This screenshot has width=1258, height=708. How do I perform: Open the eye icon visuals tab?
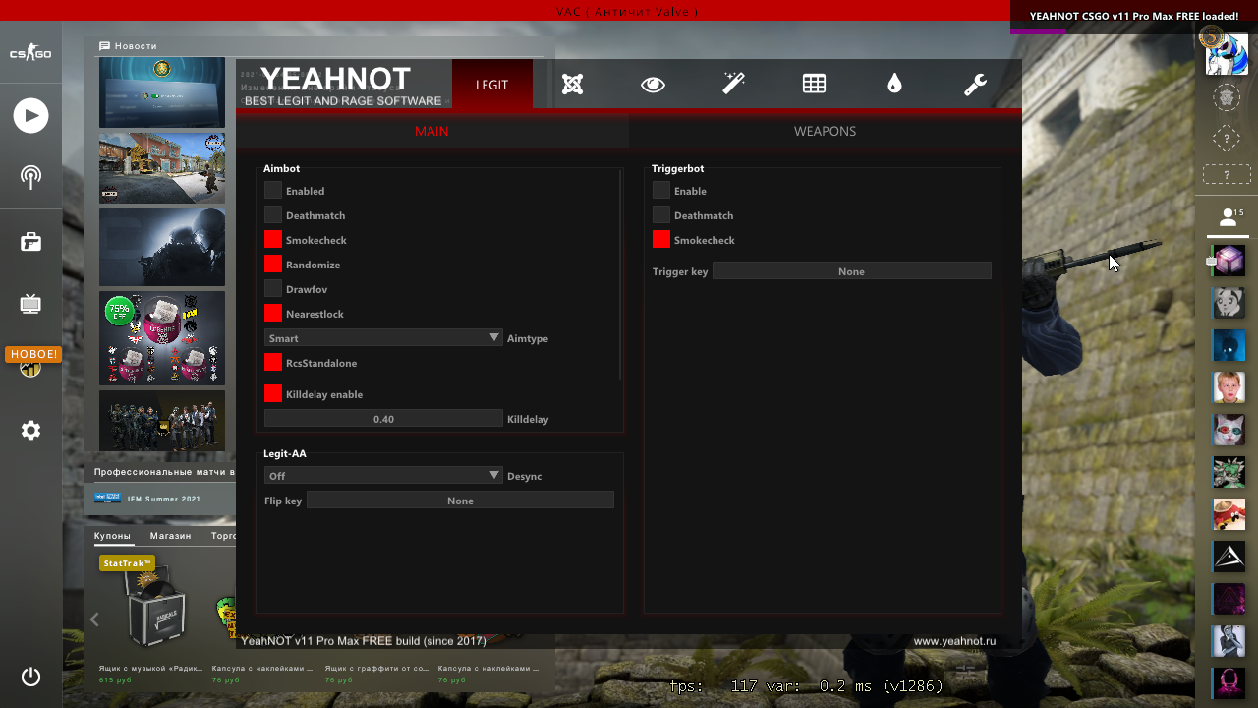(x=653, y=85)
